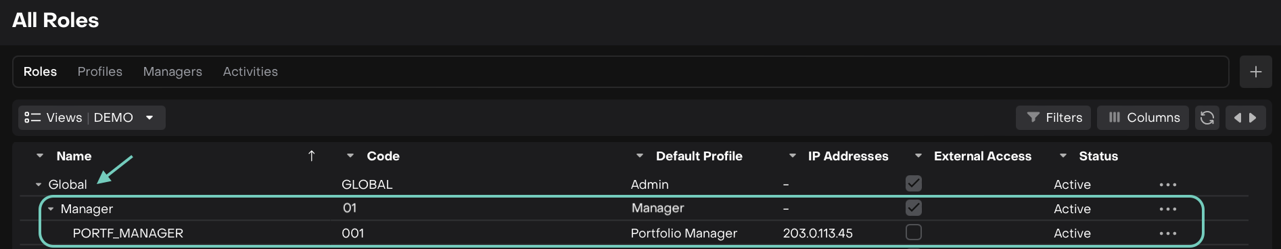Viewport: 1281px width, 249px height.
Task: Open the three-dot menu for Manager row
Action: (x=1168, y=209)
